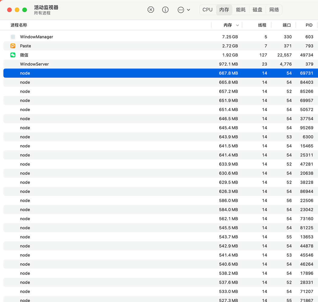This screenshot has height=302, width=318.
Task: Switch to the CPU tab
Action: pos(208,10)
